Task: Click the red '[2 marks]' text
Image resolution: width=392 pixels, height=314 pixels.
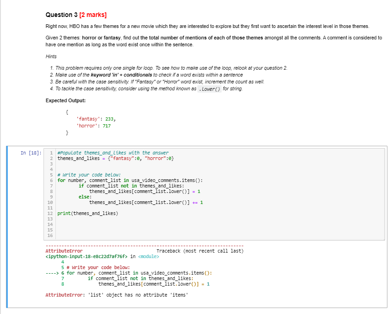Action: click(x=93, y=15)
